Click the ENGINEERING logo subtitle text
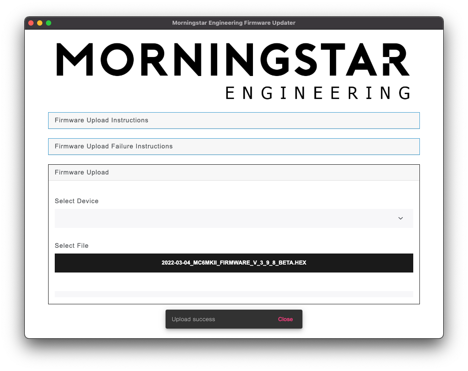The height and width of the screenshot is (371, 468). (317, 93)
